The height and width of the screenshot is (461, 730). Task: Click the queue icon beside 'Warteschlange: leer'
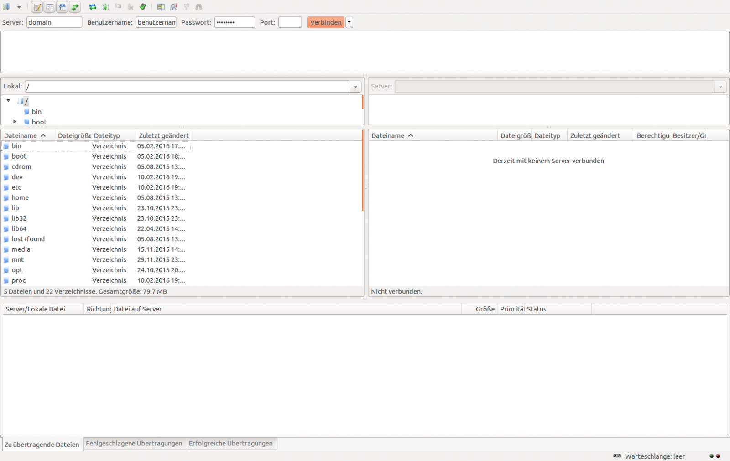click(617, 456)
